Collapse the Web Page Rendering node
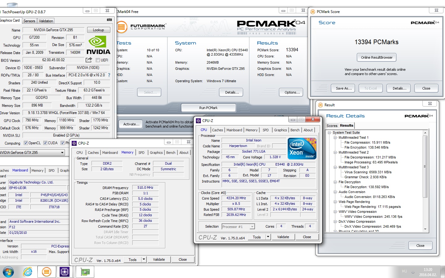The image size is (445, 278). pos(335,202)
